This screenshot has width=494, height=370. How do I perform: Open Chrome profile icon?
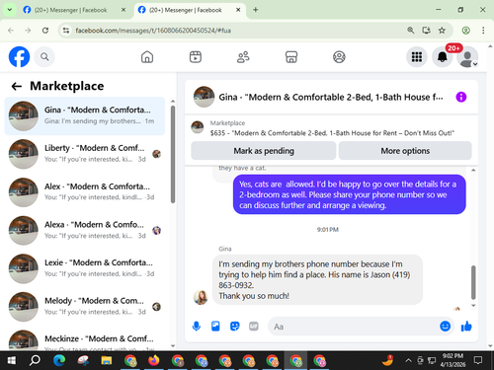[x=465, y=31]
